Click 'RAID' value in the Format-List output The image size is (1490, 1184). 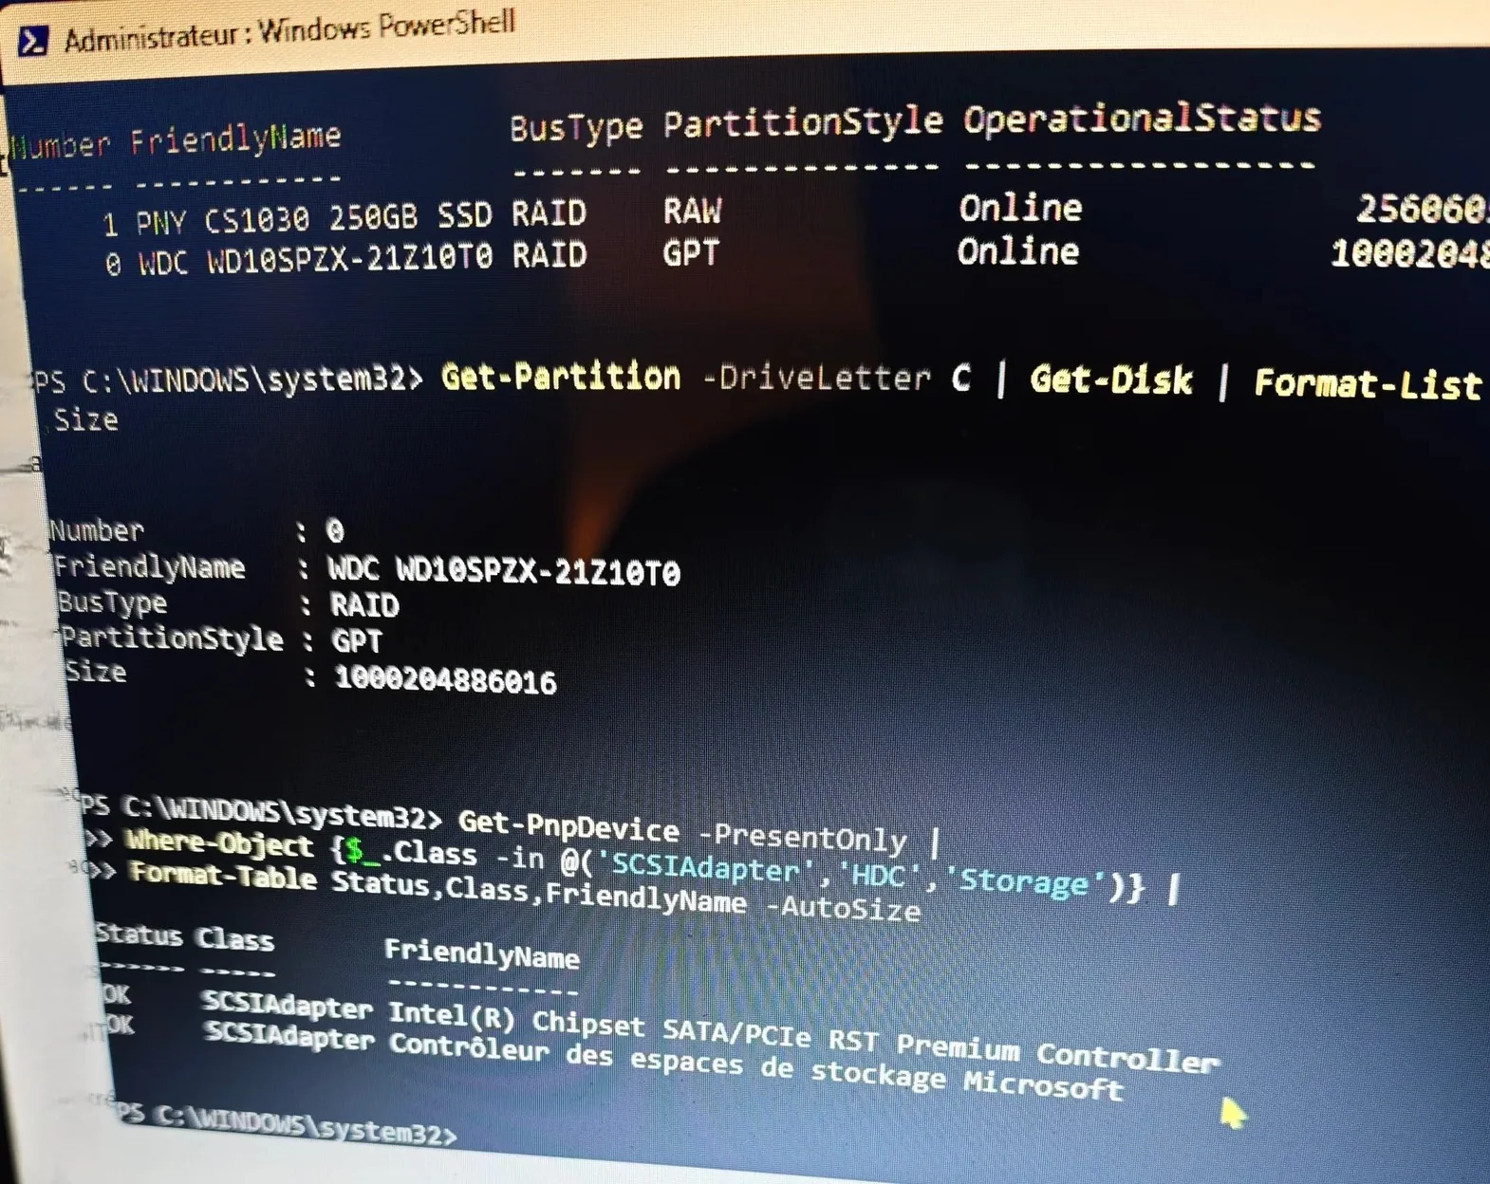click(x=364, y=605)
